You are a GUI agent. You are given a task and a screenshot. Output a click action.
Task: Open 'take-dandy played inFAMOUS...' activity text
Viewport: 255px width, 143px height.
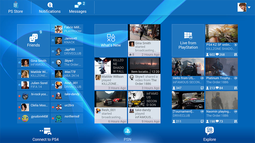(x=144, y=113)
